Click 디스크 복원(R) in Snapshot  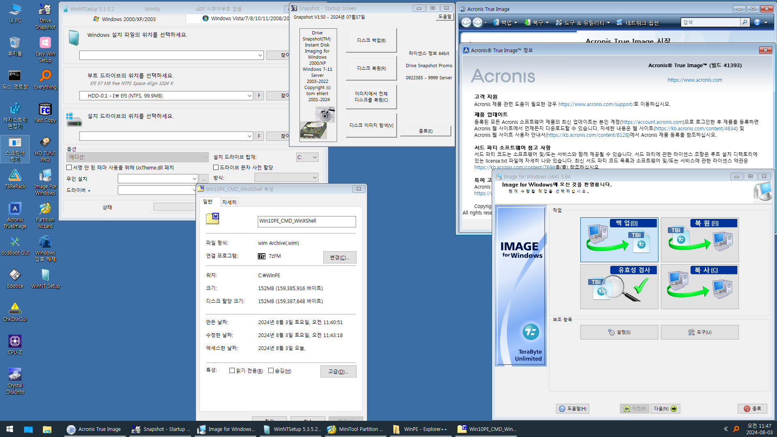[x=371, y=68]
